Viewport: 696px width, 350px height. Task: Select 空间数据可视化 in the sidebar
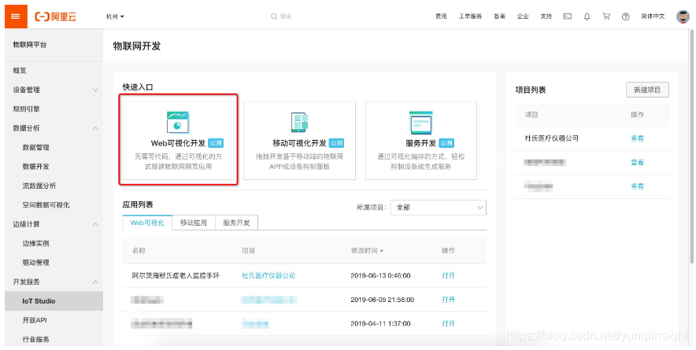(46, 205)
